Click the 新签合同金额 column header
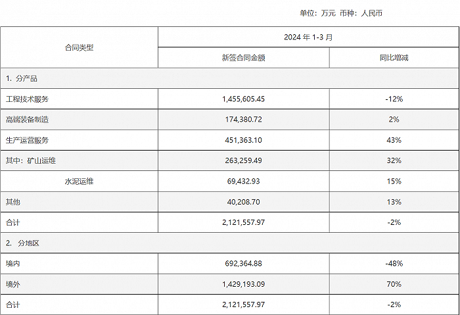460x315 pixels. (243, 58)
